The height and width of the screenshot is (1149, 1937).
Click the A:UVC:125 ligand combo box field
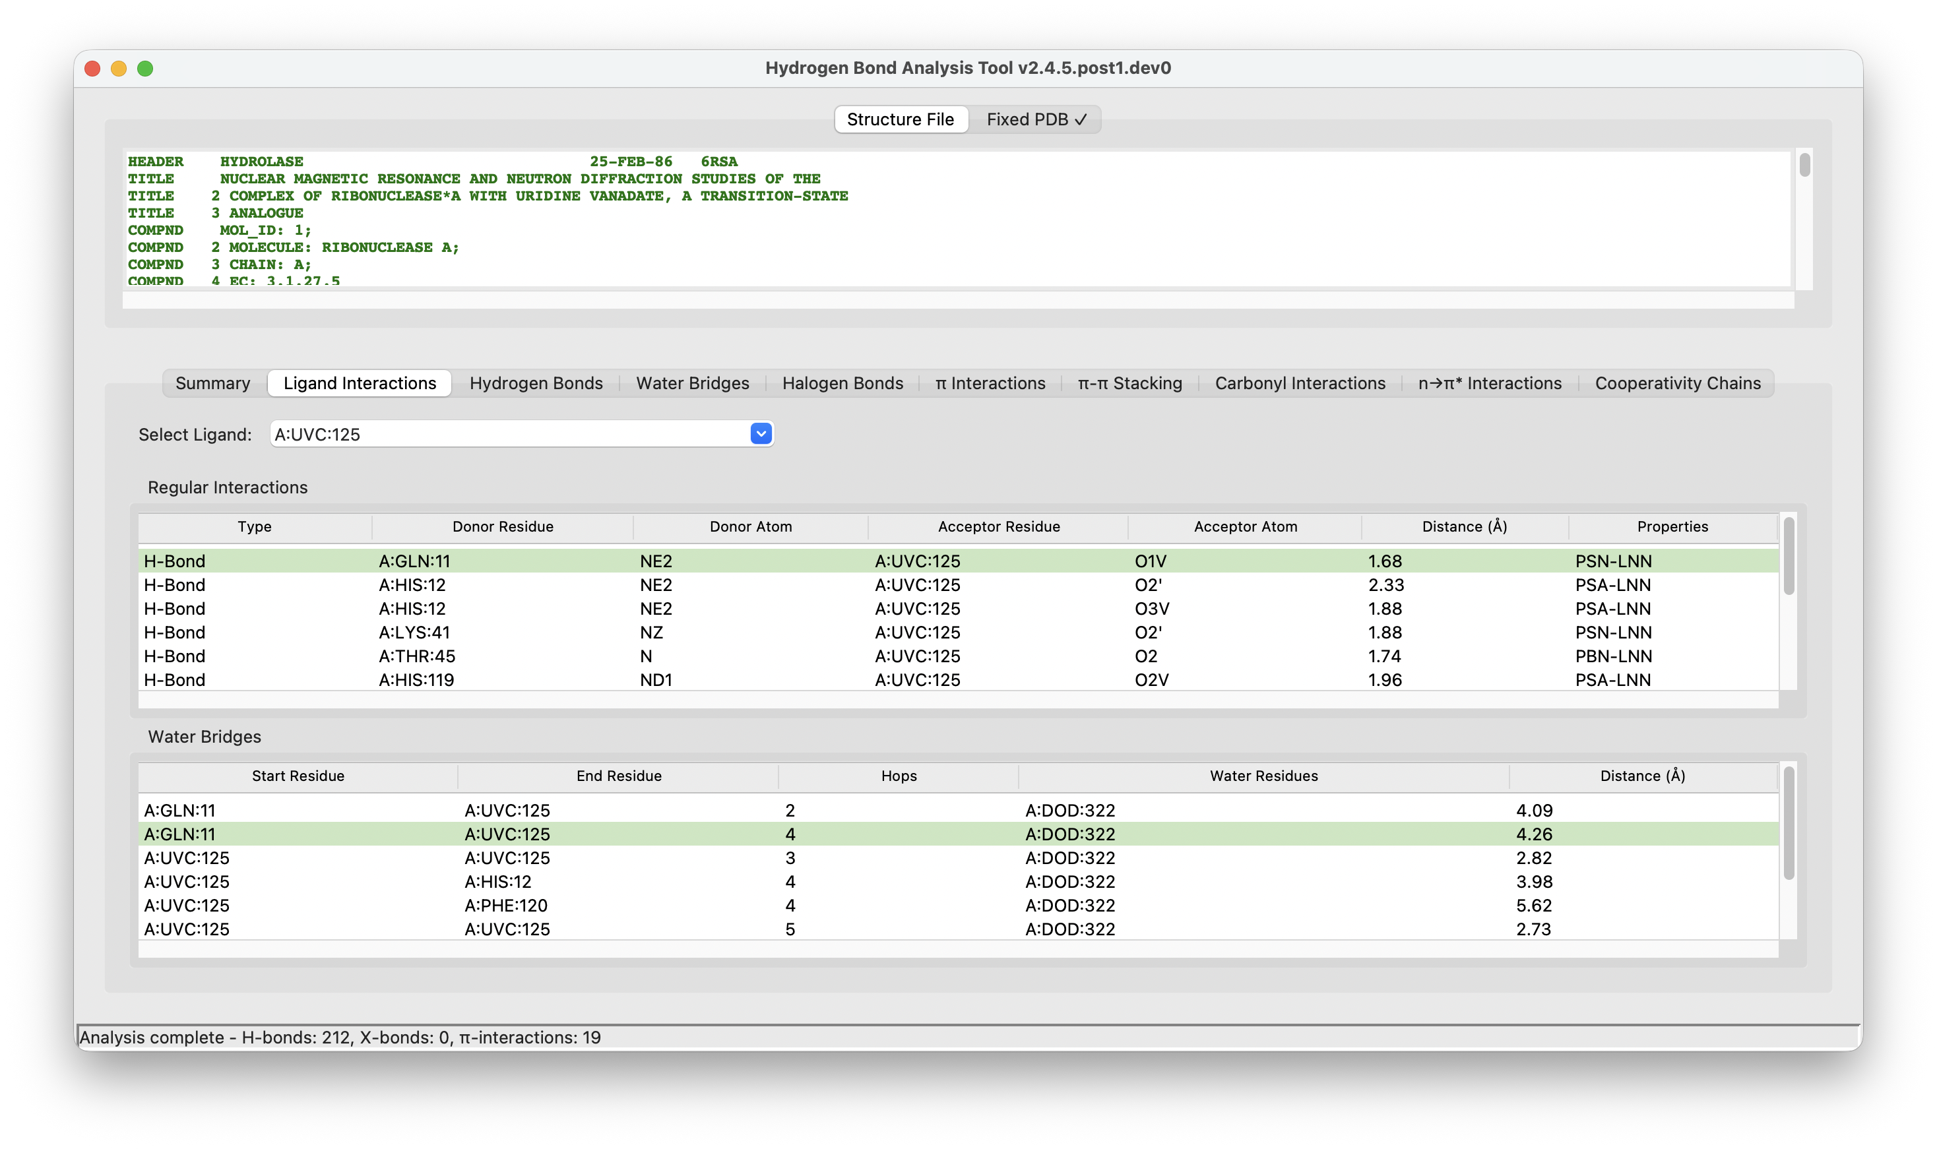click(521, 433)
